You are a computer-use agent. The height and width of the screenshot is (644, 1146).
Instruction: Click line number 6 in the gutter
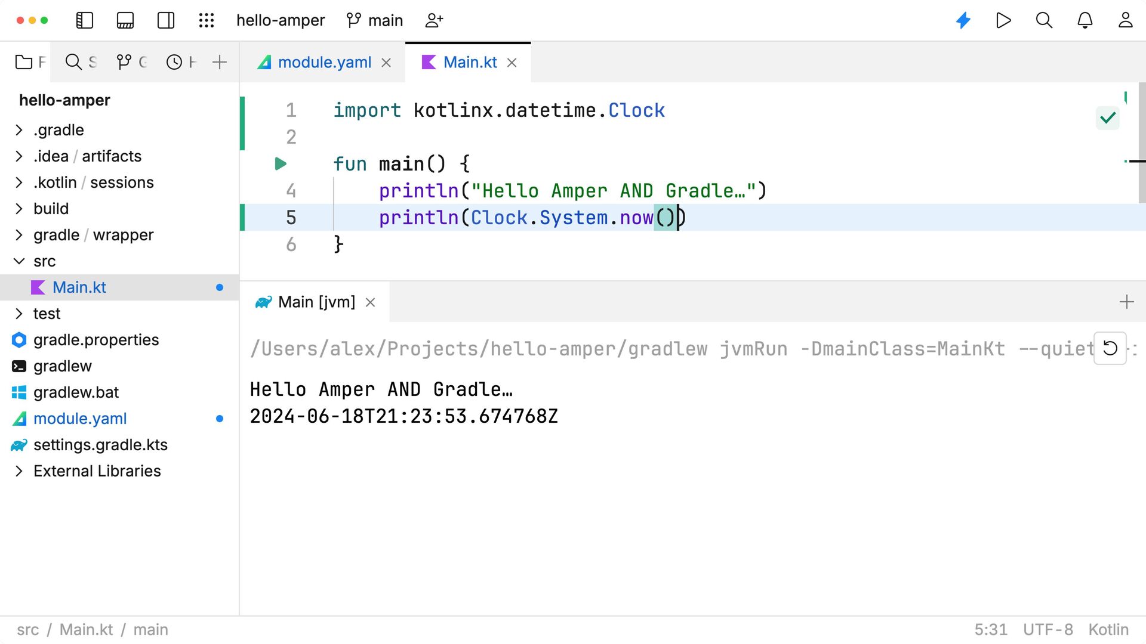pyautogui.click(x=291, y=244)
